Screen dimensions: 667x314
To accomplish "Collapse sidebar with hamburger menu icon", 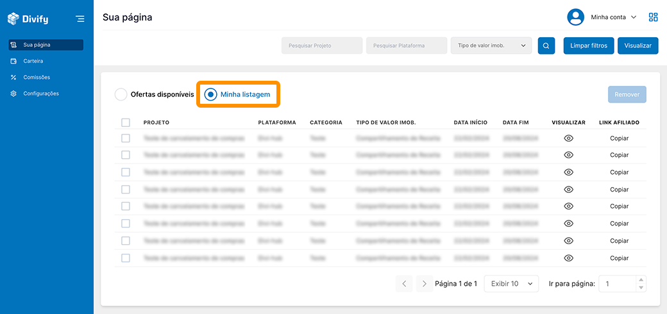I will (x=80, y=19).
